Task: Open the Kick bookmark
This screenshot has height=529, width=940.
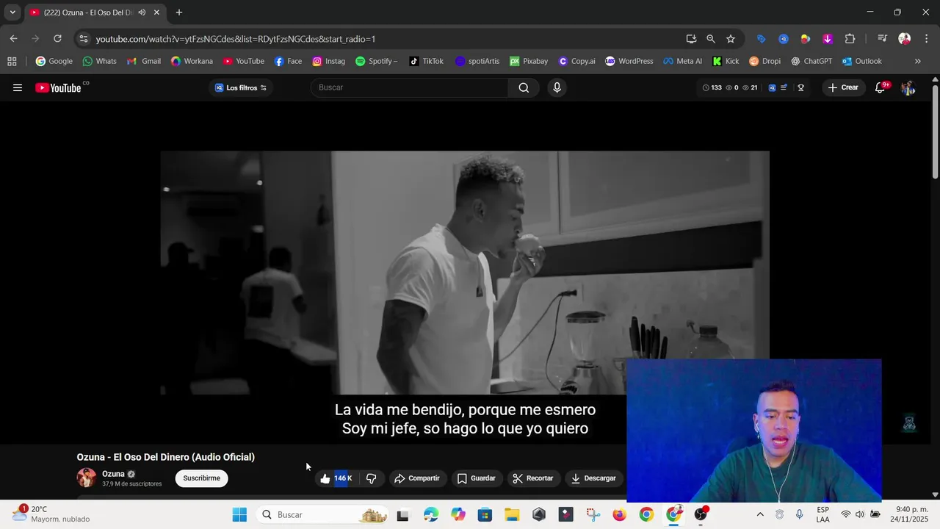Action: (x=725, y=61)
